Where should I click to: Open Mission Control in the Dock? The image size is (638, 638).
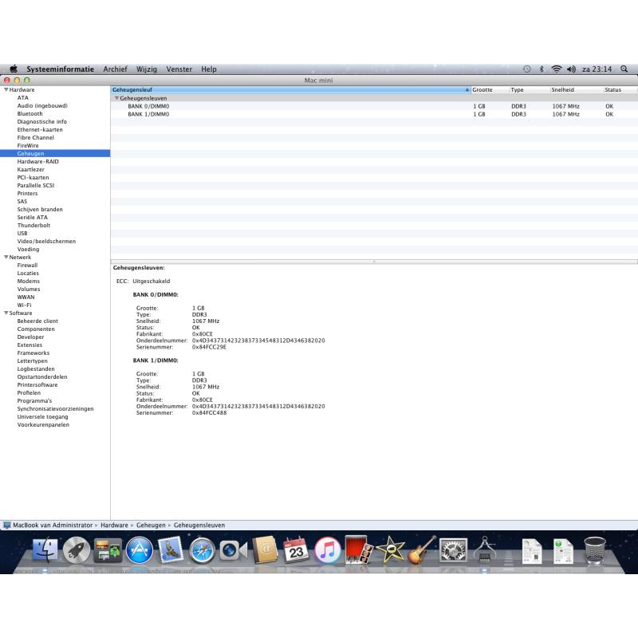click(108, 550)
